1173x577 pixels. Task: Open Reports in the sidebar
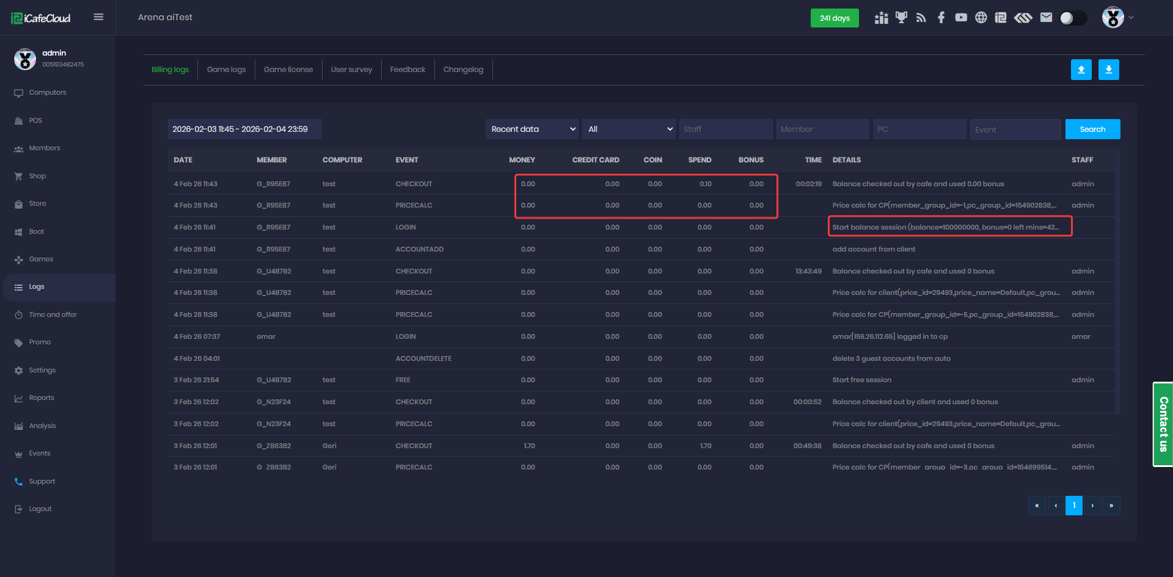coord(42,398)
